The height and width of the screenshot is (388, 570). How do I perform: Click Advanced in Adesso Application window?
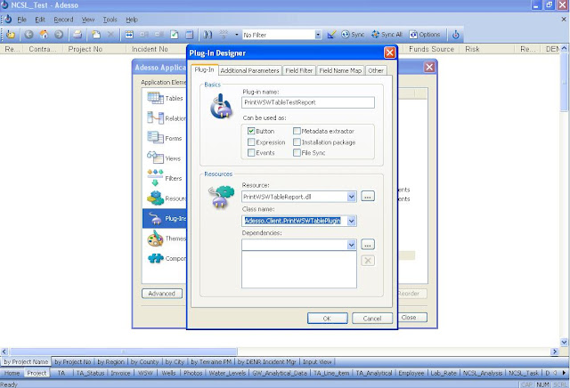pyautogui.click(x=162, y=294)
